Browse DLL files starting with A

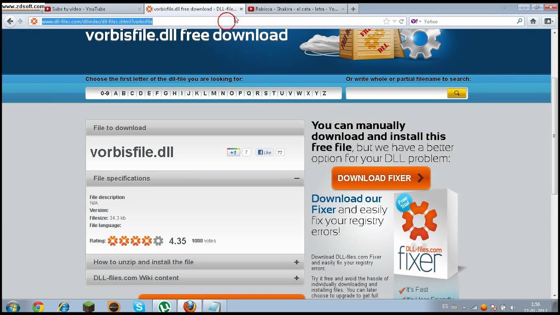[116, 93]
